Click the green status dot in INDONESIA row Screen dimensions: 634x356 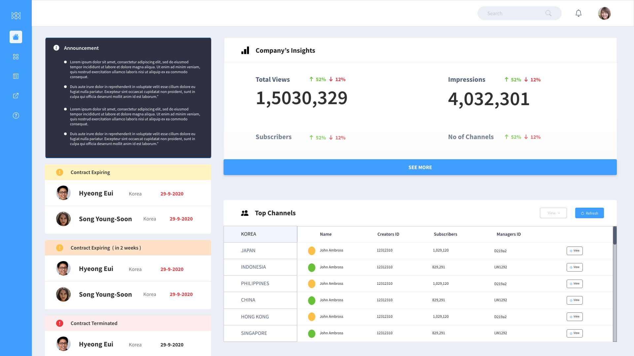click(311, 267)
